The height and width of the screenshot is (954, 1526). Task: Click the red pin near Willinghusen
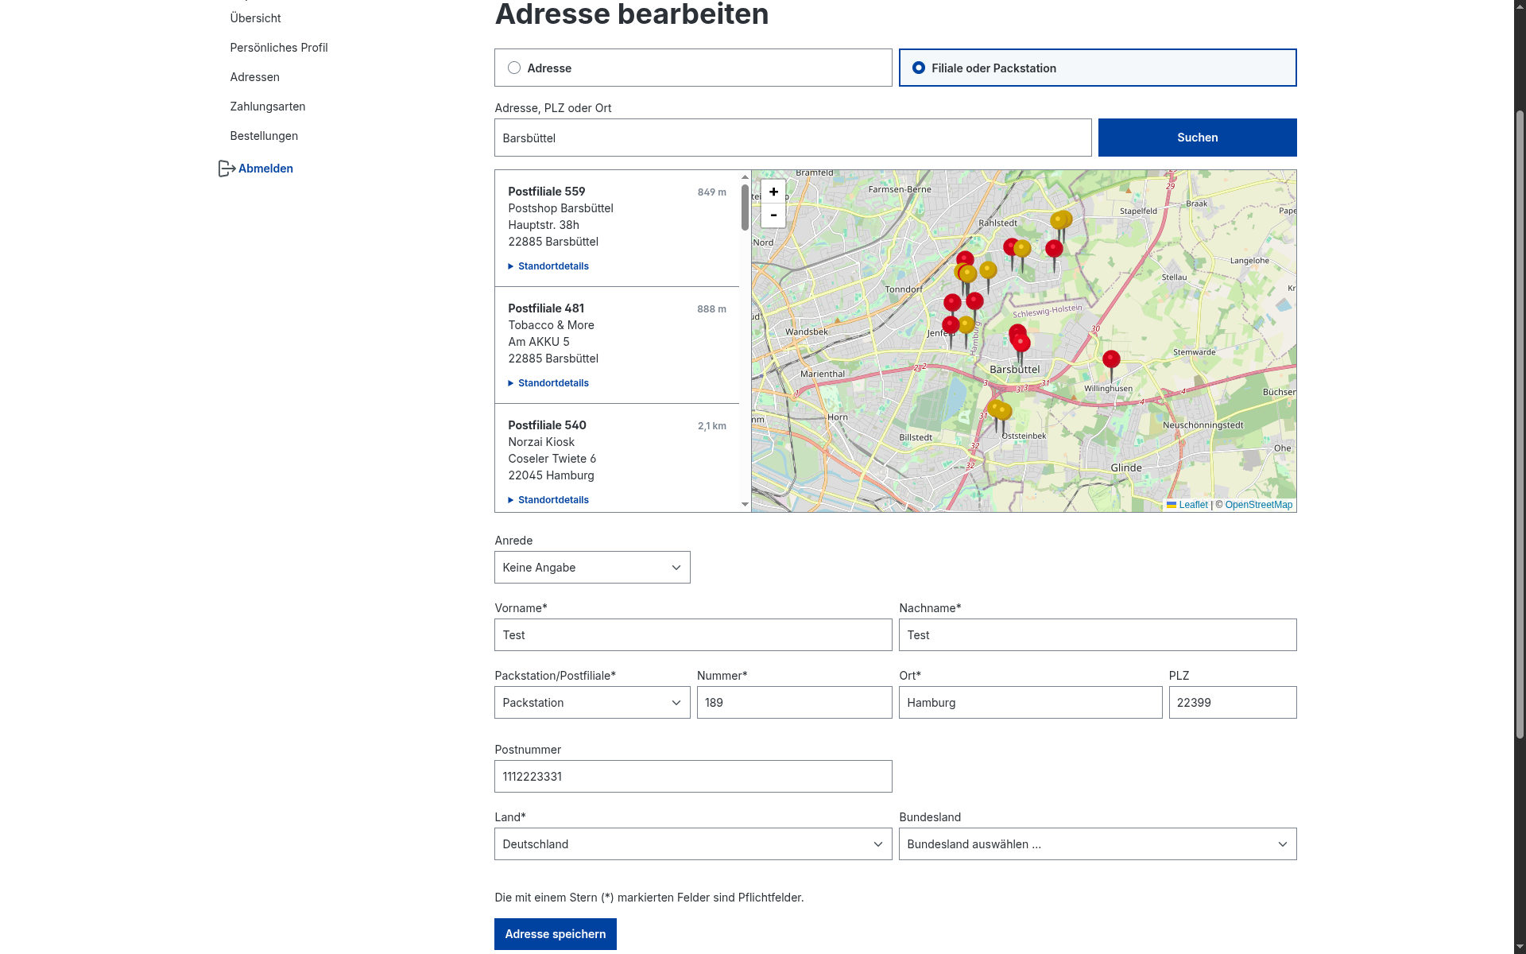coord(1111,359)
